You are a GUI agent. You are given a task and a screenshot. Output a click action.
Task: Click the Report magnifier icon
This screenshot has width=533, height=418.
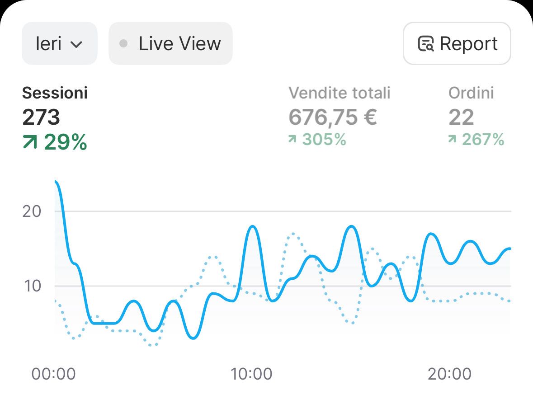pyautogui.click(x=425, y=44)
